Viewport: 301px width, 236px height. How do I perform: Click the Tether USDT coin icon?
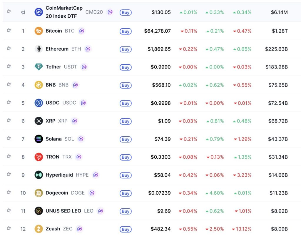click(39, 67)
